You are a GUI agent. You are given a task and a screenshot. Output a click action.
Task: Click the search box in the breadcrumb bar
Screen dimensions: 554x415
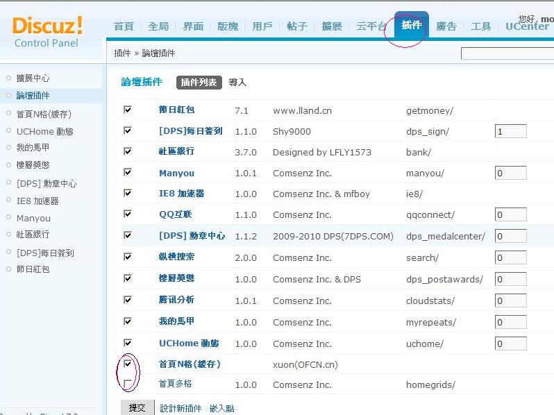[x=507, y=53]
